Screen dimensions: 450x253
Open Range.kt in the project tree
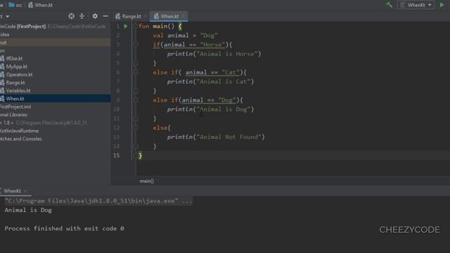tap(15, 83)
